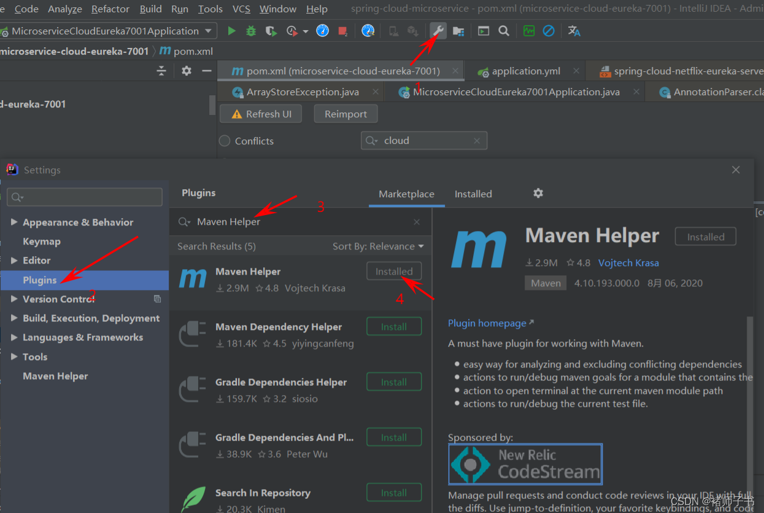Select the Conflicts radio button
Viewport: 764px width, 513px height.
coord(225,141)
